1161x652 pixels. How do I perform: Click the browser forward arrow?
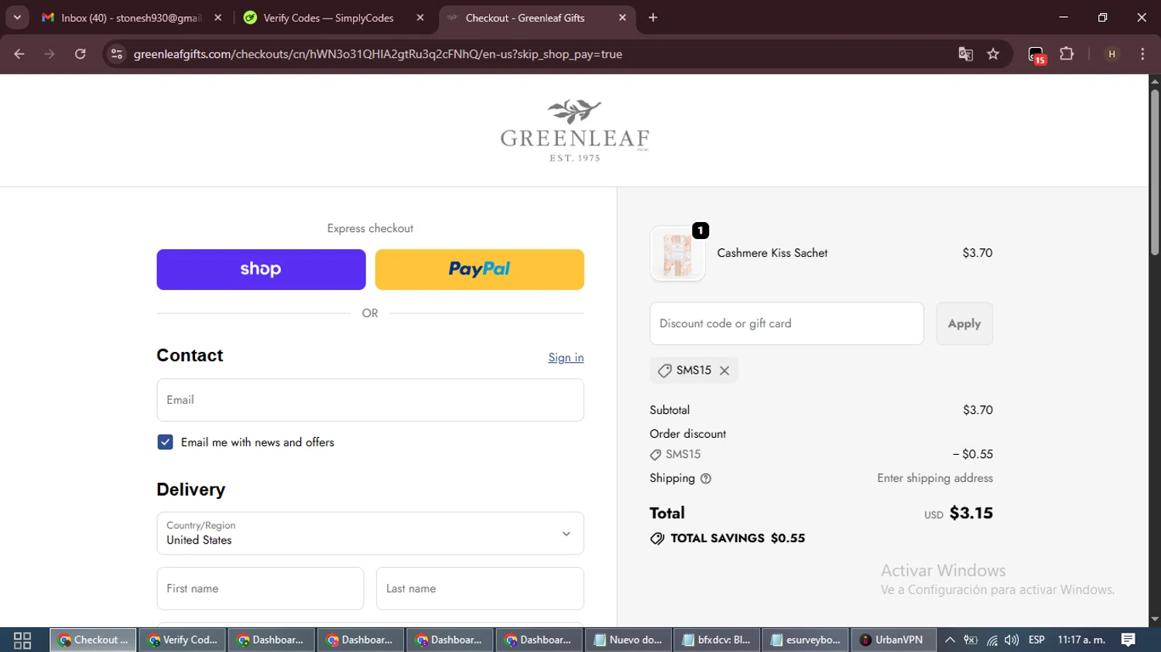(50, 54)
